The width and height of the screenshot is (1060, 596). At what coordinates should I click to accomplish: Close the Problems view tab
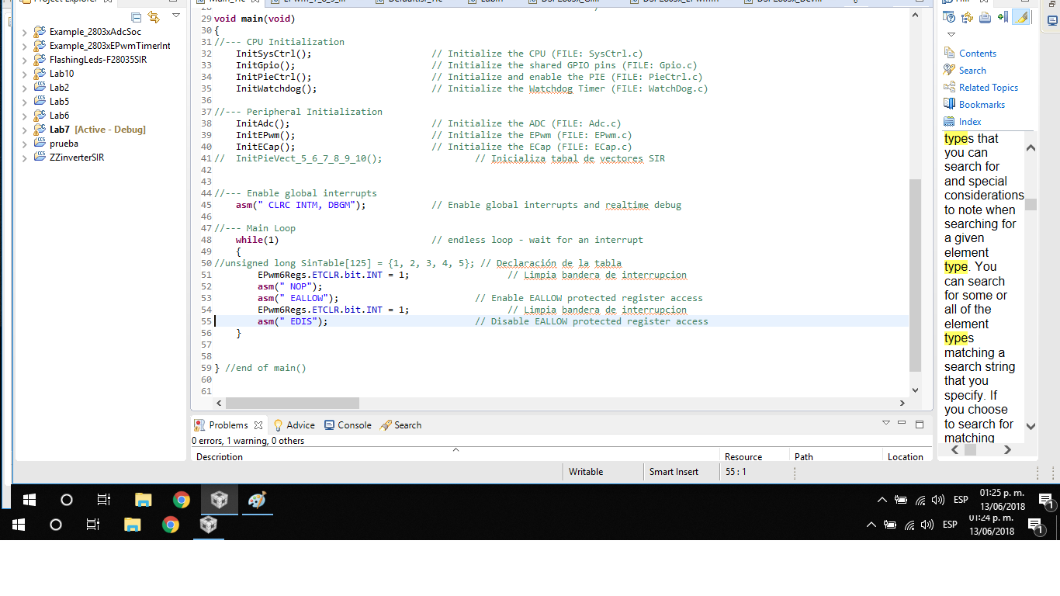(x=258, y=425)
